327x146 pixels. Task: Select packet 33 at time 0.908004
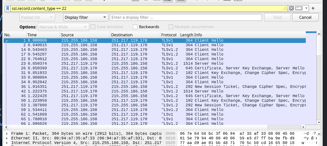[x=155, y=77]
